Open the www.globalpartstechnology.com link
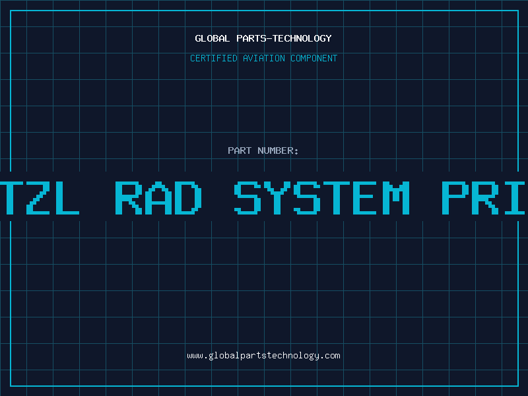 (x=263, y=356)
